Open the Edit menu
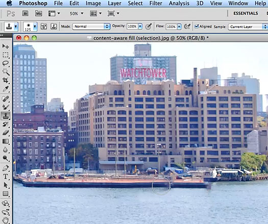 point(74,3)
